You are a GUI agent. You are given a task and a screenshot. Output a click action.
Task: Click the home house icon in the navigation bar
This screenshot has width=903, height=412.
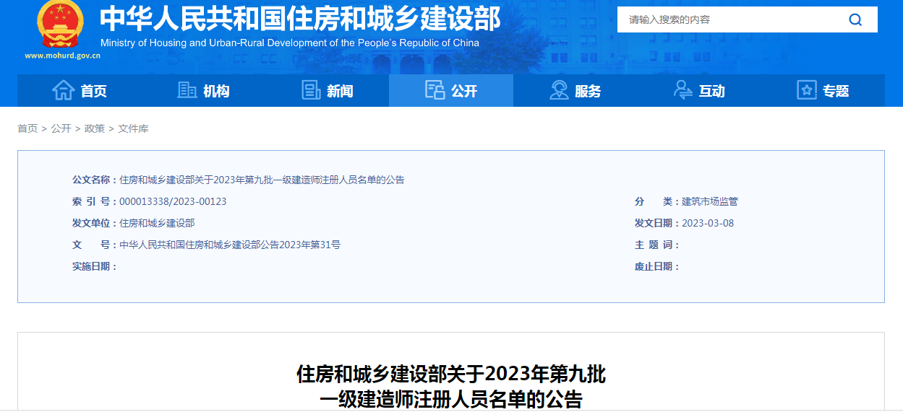point(64,90)
